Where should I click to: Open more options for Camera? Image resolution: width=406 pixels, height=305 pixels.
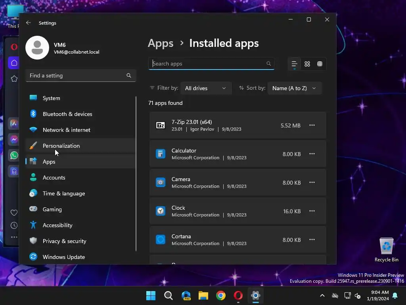point(312,182)
